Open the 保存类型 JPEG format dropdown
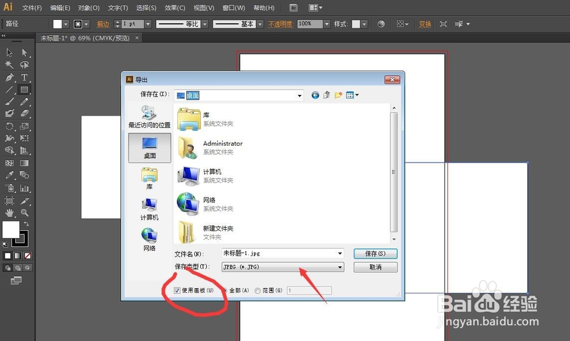570x341 pixels. pyautogui.click(x=340, y=266)
